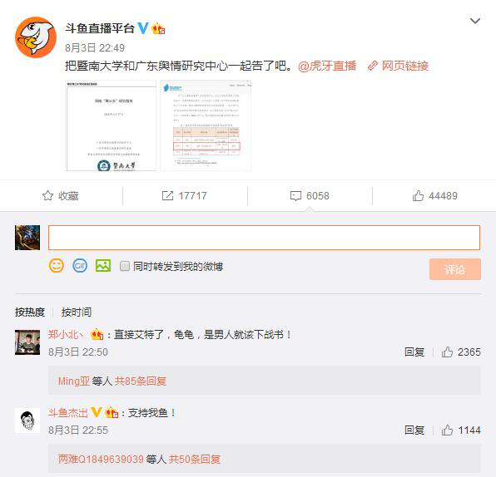The width and height of the screenshot is (496, 477).
Task: Open the emoji picker smiley icon
Action: [57, 266]
